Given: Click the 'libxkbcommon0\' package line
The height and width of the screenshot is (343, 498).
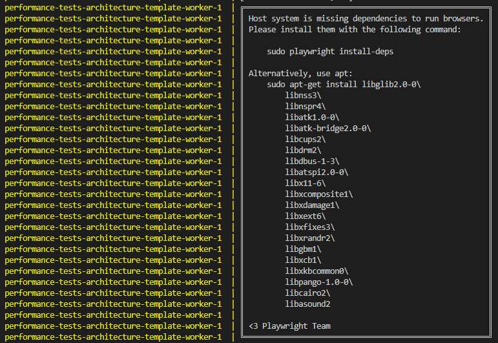Looking at the screenshot, I should pos(316,271).
